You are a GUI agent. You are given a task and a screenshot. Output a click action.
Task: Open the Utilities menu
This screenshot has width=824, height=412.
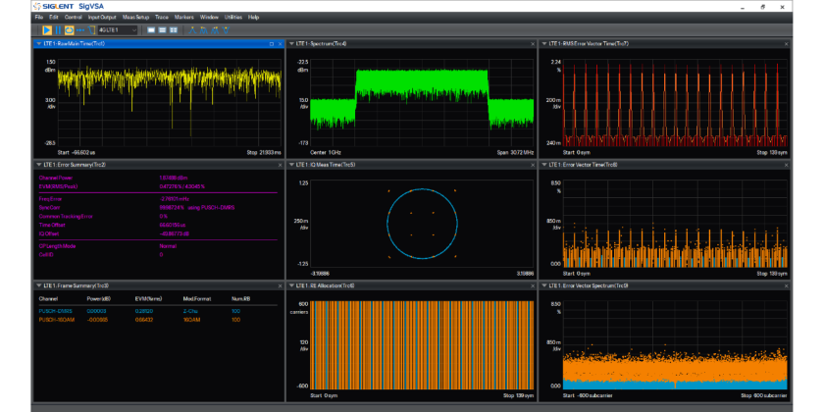[233, 18]
